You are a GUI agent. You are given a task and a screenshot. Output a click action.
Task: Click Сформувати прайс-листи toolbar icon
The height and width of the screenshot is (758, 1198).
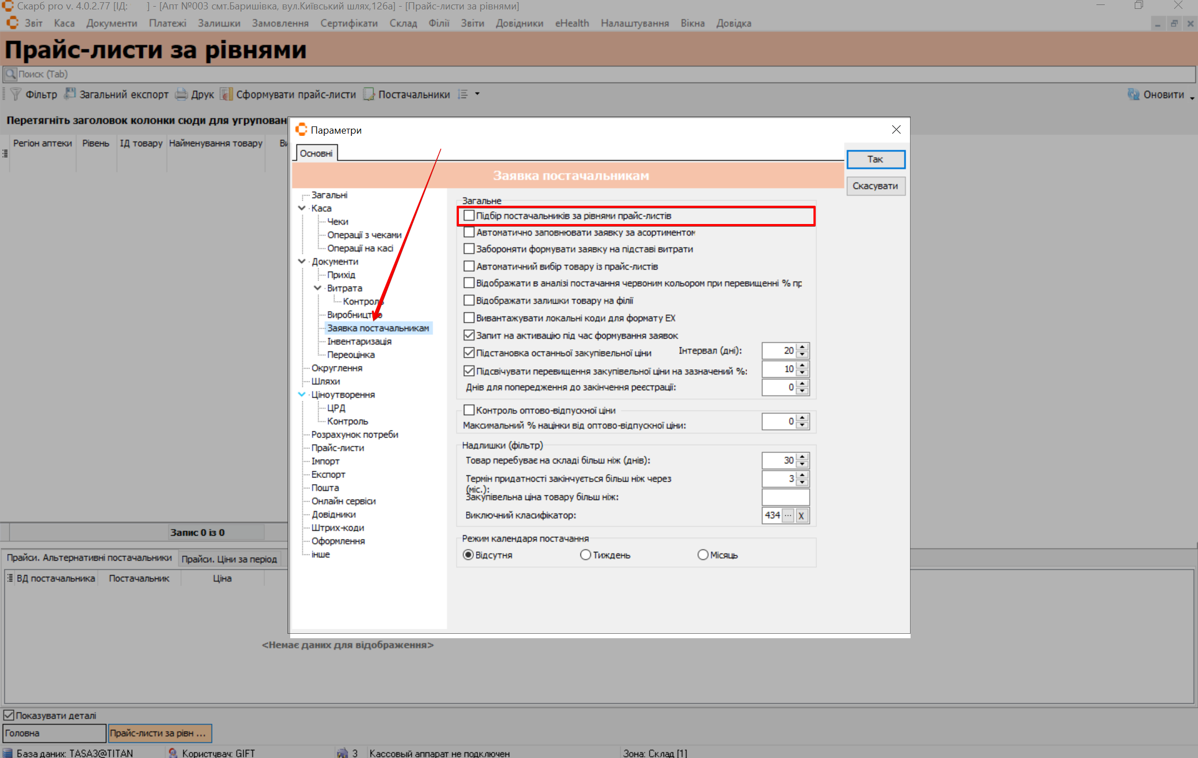(x=226, y=94)
